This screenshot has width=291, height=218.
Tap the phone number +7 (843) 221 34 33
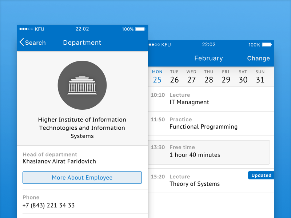48,205
